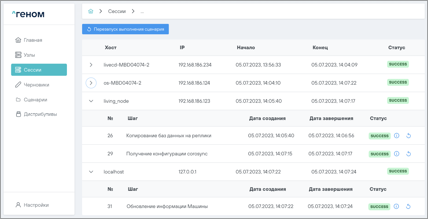Restart step 26 using its rerun icon
Image resolution: width=428 pixels, height=219 pixels.
point(408,136)
